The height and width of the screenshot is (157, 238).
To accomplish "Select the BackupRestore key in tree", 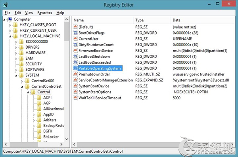I will pos(54,126).
